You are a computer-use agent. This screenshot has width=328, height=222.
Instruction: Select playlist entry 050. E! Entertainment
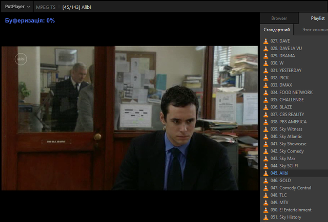(x=294, y=210)
